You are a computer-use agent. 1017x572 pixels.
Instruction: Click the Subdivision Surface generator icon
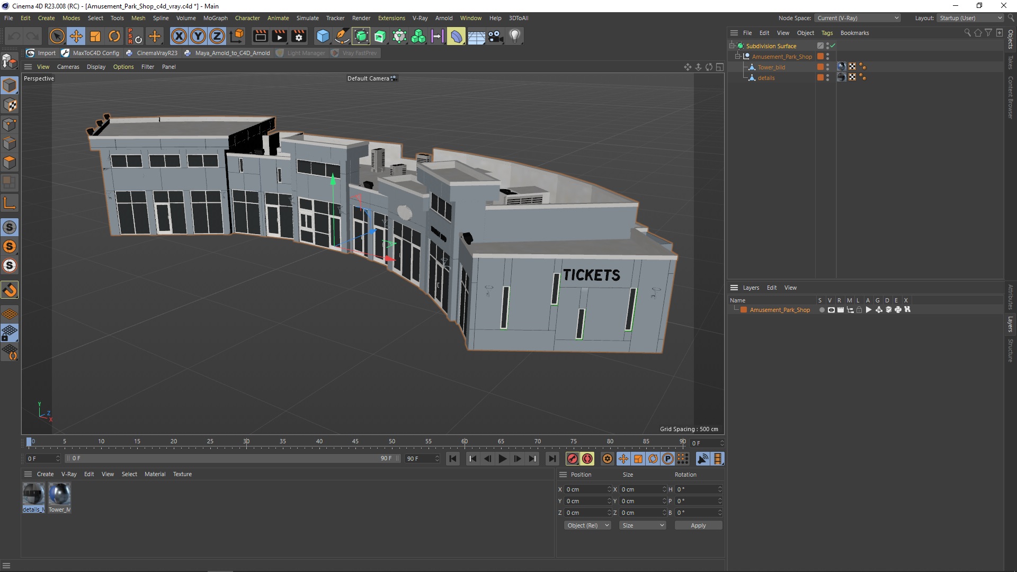click(361, 36)
